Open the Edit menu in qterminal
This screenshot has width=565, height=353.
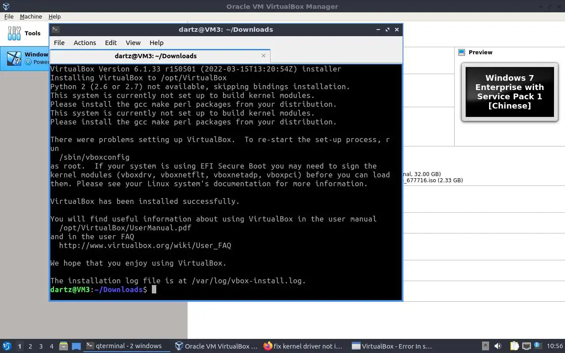click(111, 43)
